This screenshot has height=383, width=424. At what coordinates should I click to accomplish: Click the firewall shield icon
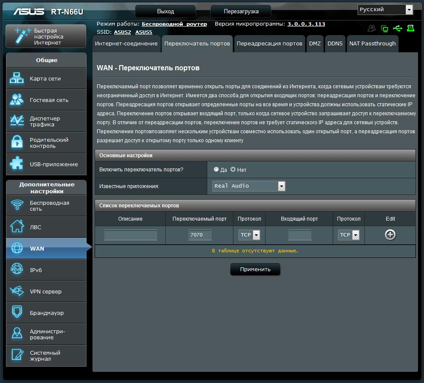(x=17, y=312)
